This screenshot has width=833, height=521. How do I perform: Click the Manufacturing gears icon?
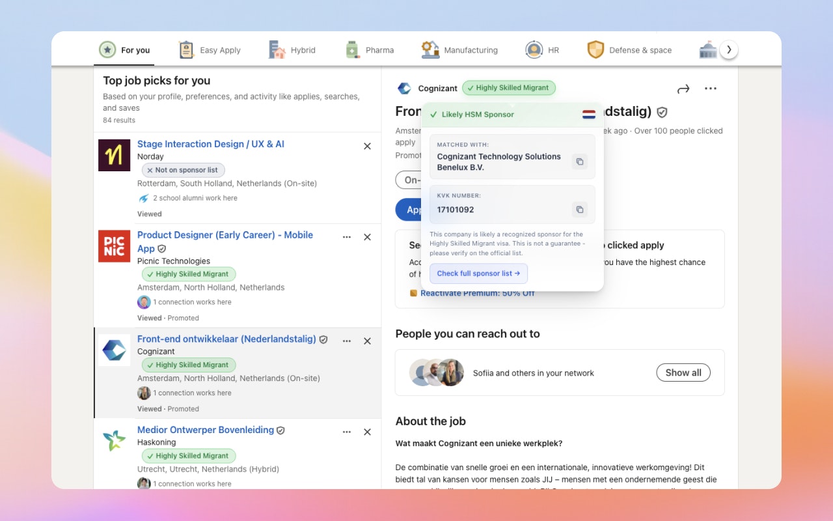click(430, 49)
